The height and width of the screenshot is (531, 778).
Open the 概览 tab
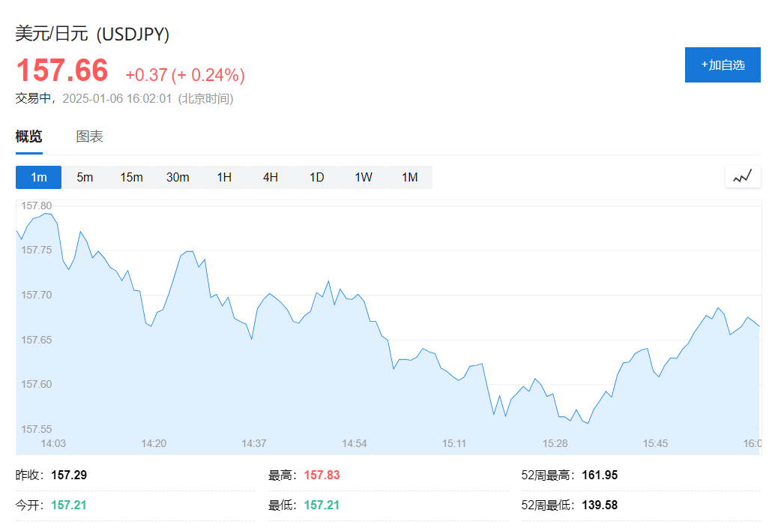(x=29, y=136)
